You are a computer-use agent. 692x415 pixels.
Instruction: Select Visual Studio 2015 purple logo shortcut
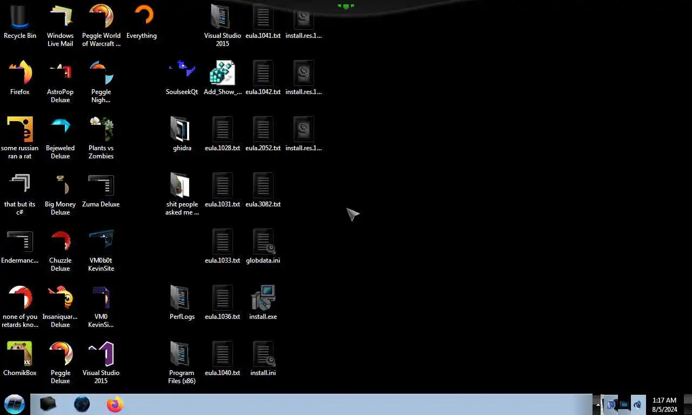click(x=101, y=363)
